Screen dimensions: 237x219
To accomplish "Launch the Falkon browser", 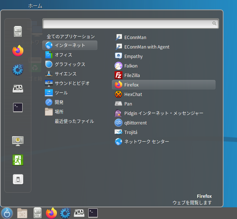I will coord(164,66).
